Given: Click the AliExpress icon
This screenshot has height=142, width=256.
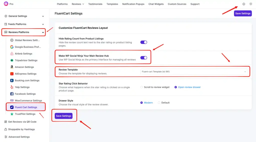Looking at the screenshot, I should click(12, 74).
